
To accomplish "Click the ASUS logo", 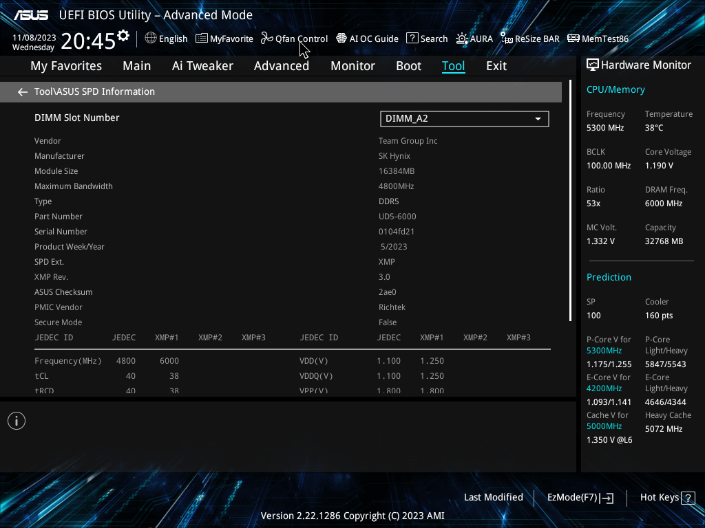I will pos(31,15).
